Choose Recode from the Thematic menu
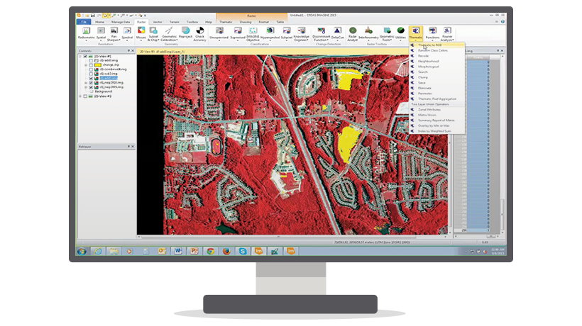582x326 pixels. coord(423,56)
